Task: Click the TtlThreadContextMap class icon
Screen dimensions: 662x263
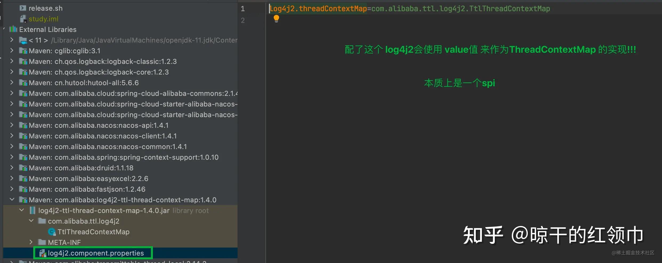Action: (52, 232)
